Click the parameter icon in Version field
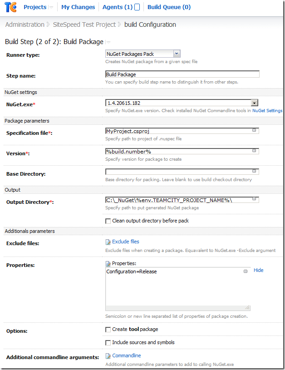285x370 pixels. click(254, 151)
